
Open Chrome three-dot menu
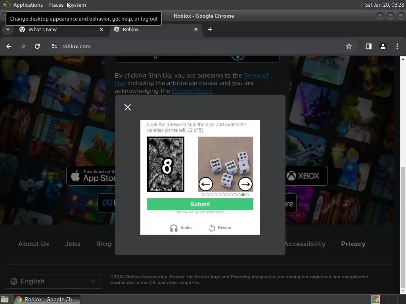(397, 46)
